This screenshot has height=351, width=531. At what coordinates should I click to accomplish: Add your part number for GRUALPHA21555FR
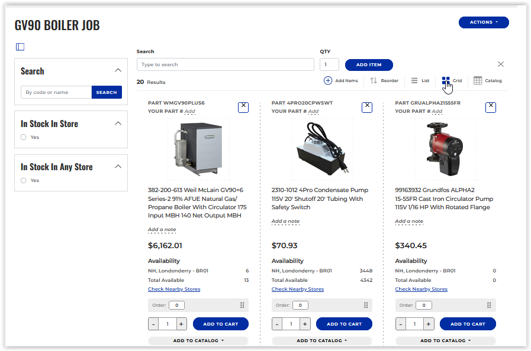click(437, 111)
